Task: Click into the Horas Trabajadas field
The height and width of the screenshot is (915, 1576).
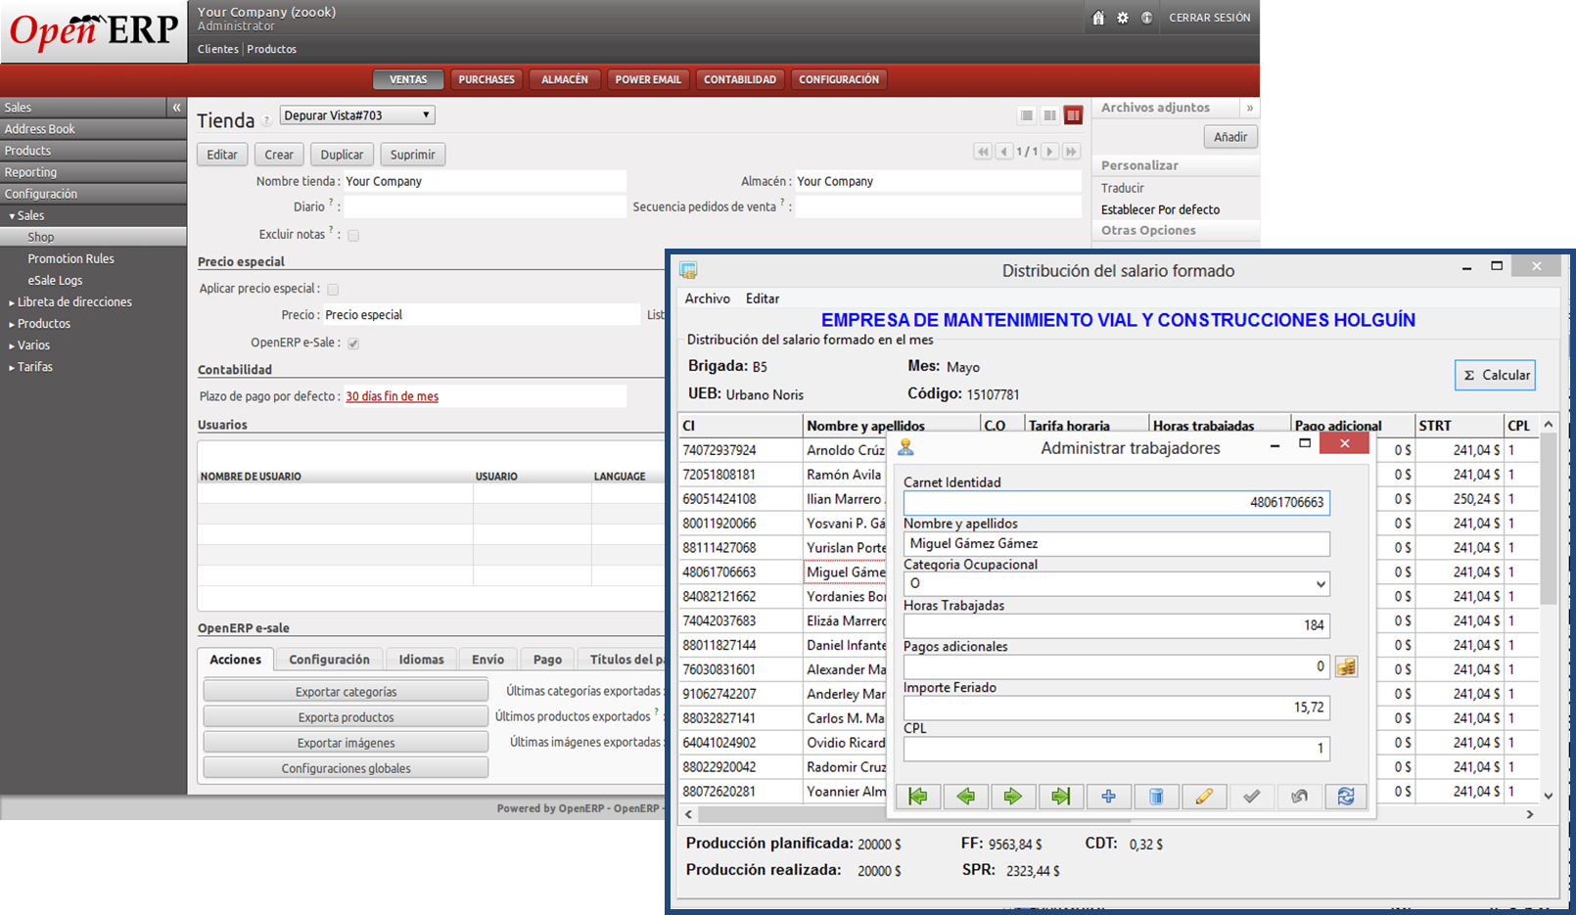Action: pos(1116,625)
